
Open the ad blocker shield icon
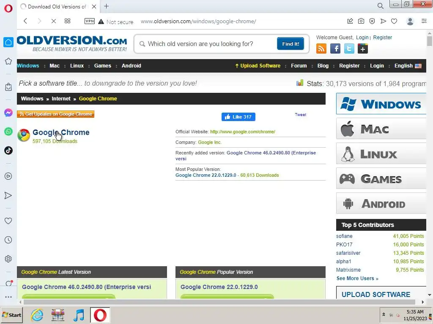[x=372, y=21]
